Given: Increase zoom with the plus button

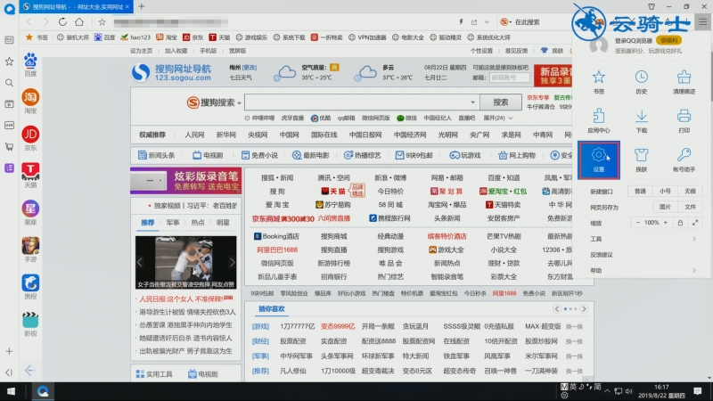Looking at the screenshot, I should 665,222.
